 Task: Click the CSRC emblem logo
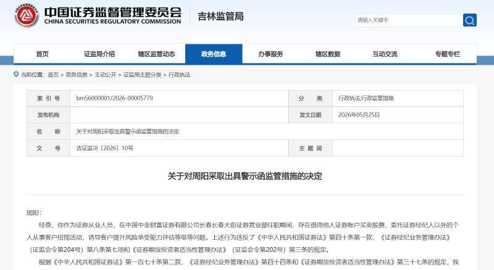(x=27, y=15)
